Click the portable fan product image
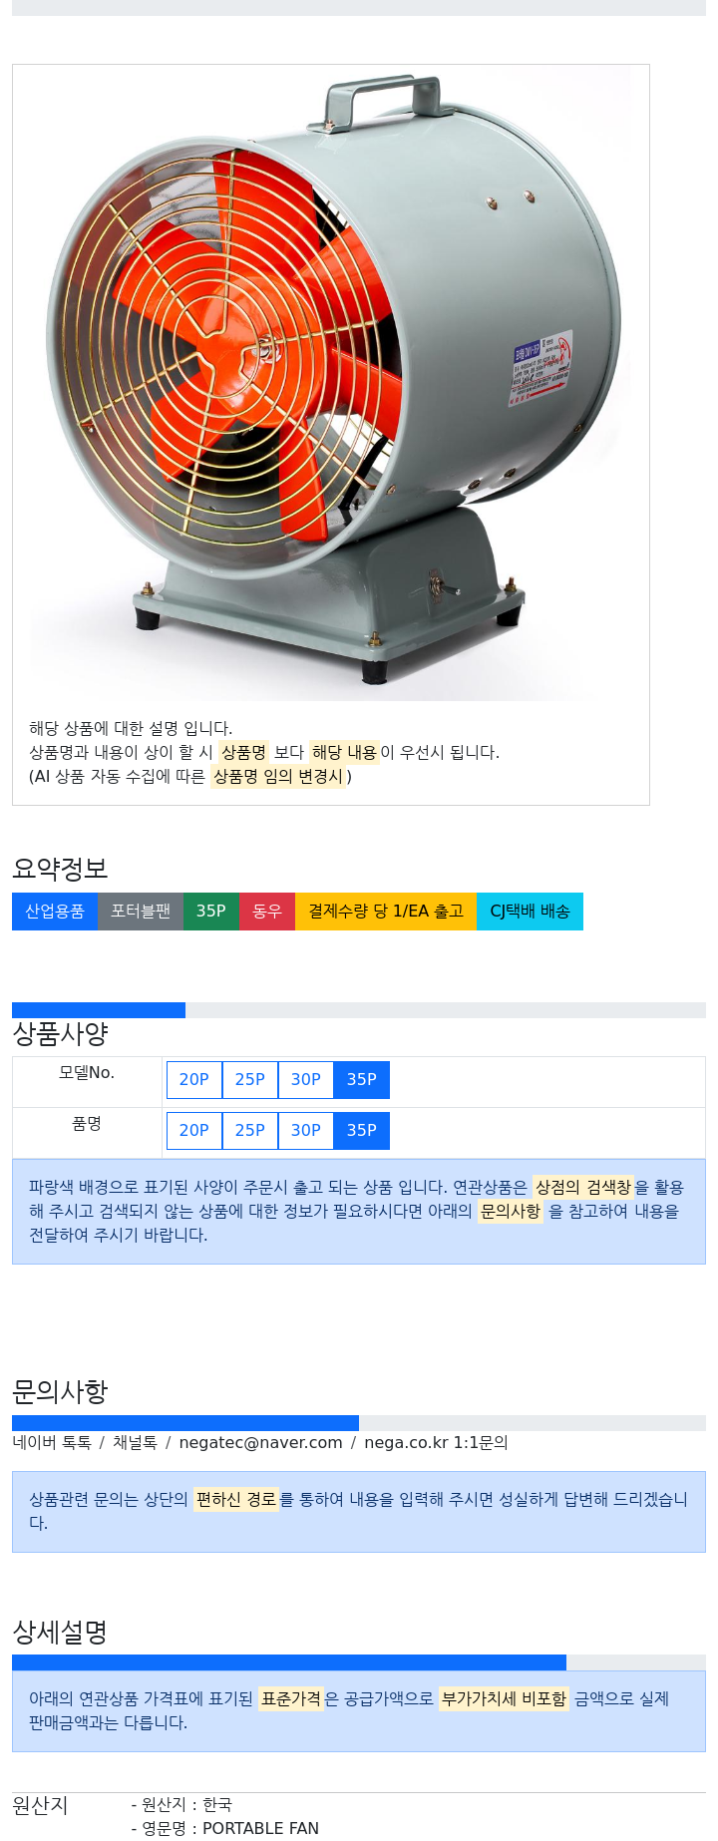The image size is (718, 1841). tap(330, 384)
